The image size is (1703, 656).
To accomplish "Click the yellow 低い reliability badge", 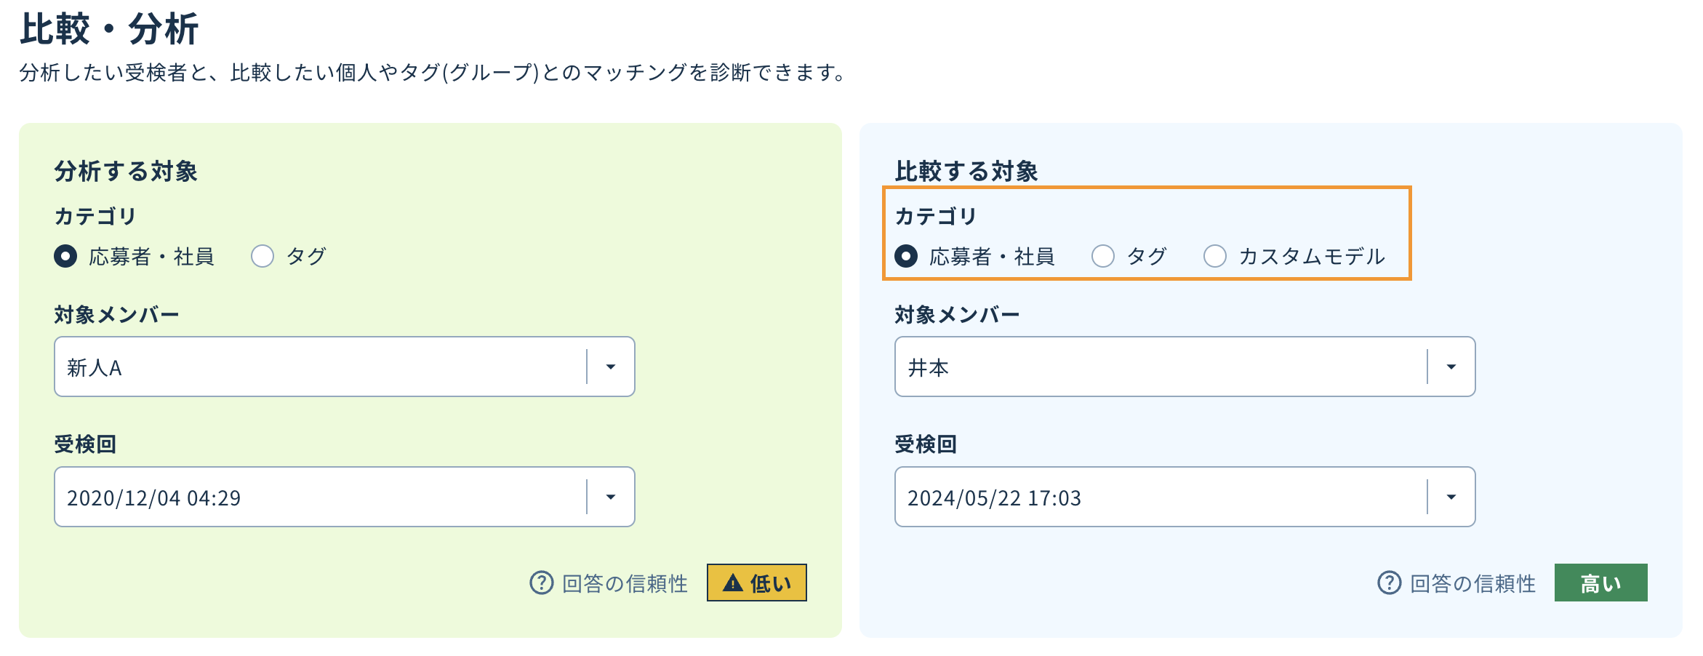I will coord(757,583).
